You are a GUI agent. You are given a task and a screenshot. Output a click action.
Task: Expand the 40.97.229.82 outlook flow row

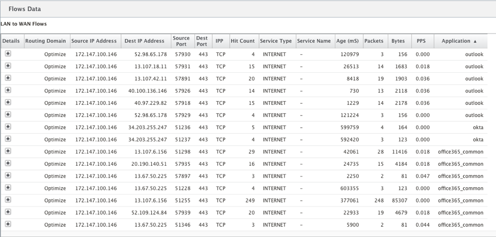click(x=8, y=102)
